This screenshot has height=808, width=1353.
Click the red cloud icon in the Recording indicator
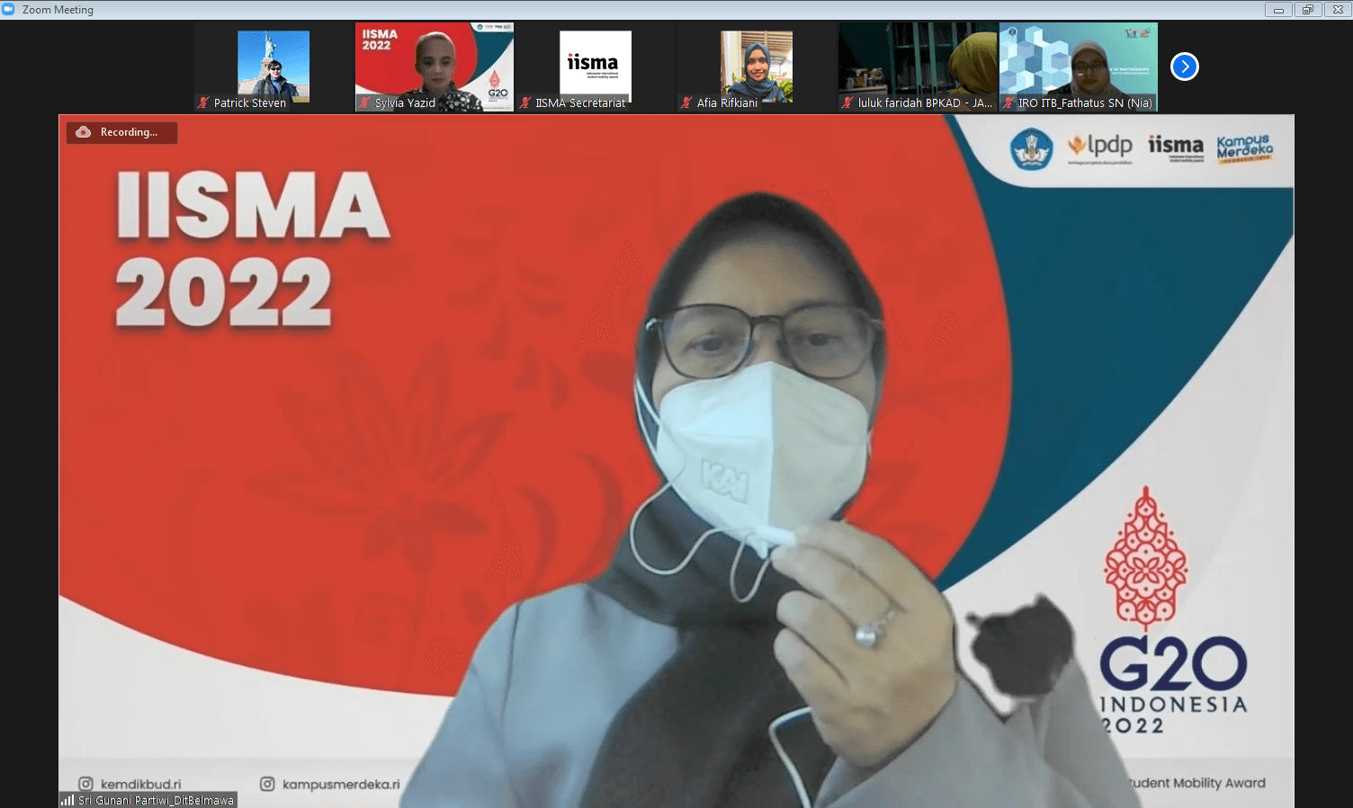tap(84, 132)
